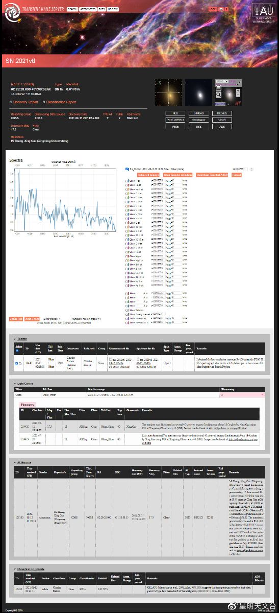Click the Auto Zoom button
This screenshot has height=613, width=279.
point(32,318)
